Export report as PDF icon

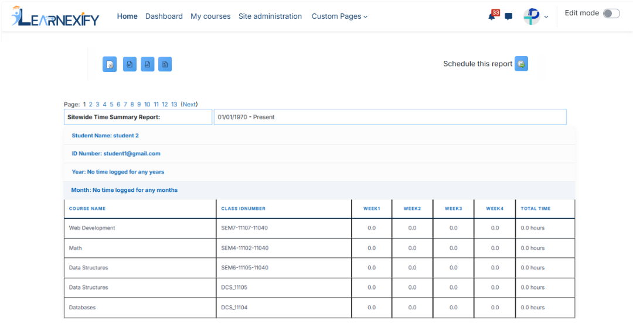(130, 64)
